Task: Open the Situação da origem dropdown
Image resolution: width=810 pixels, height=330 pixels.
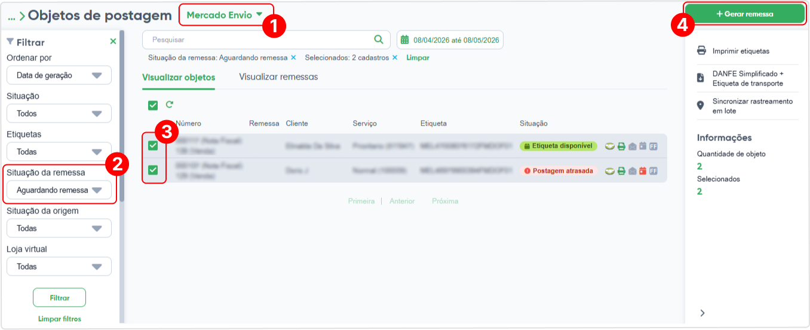Action: 59,228
